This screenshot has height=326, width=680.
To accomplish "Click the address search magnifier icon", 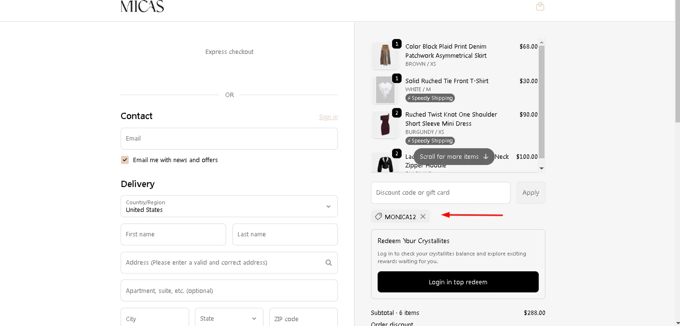I will coord(329,263).
